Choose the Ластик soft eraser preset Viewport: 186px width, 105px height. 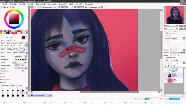point(10,45)
